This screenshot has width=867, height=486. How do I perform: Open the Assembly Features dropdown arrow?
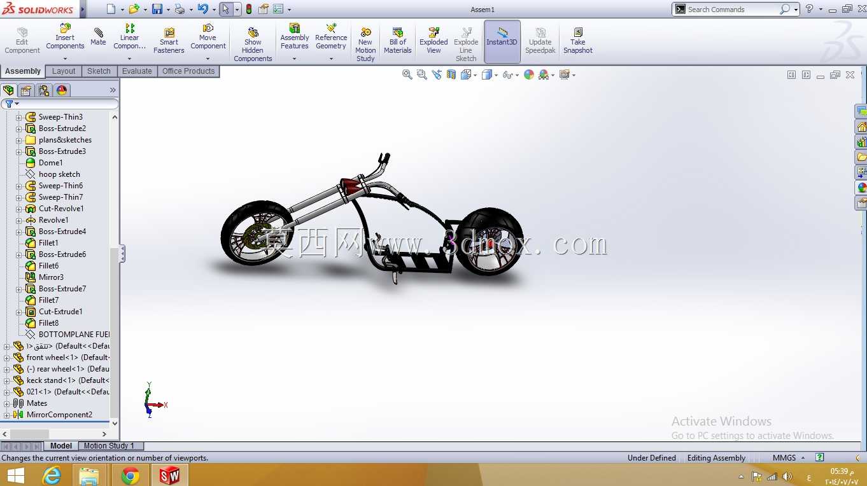(294, 59)
